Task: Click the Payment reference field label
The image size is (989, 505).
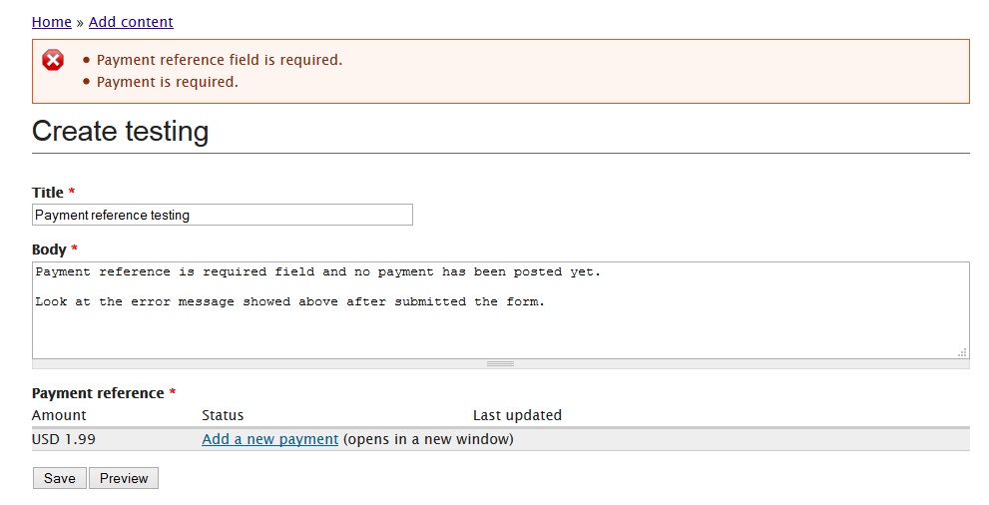Action: tap(98, 393)
